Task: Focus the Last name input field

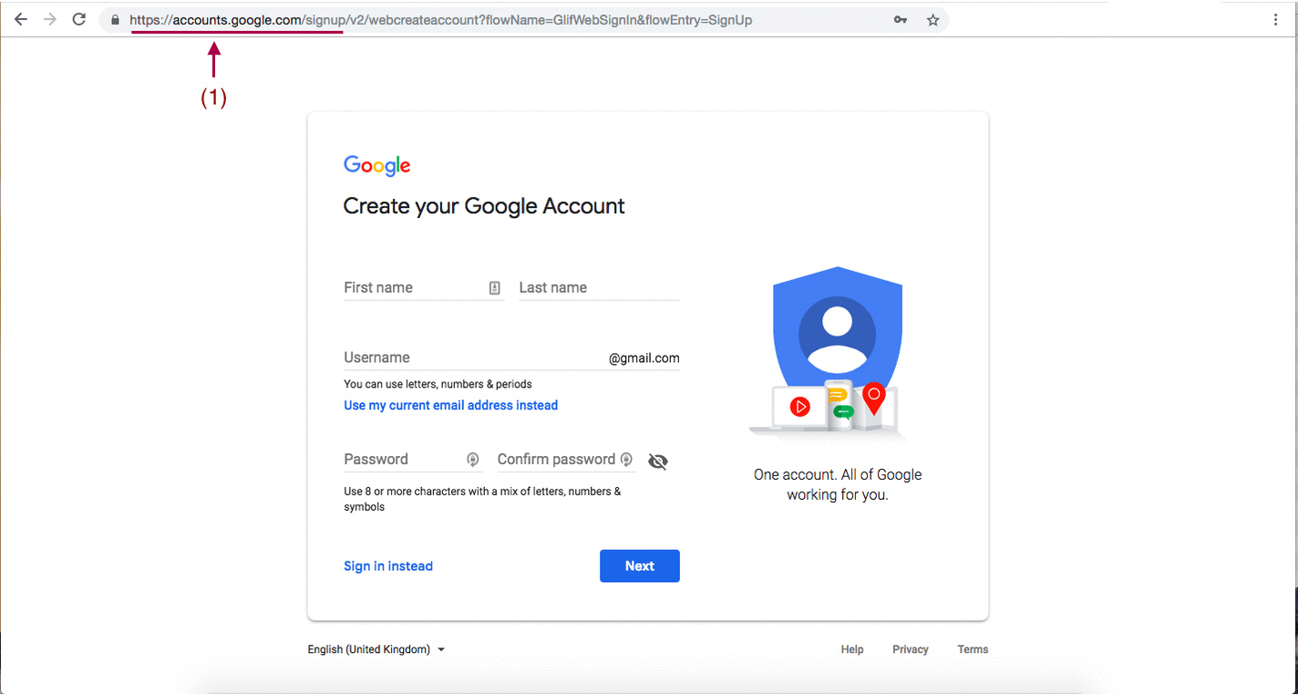Action: pyautogui.click(x=598, y=288)
